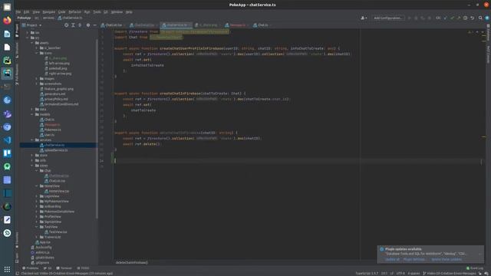Open Show Applications grid in dock
491x276 pixels.
[7, 269]
